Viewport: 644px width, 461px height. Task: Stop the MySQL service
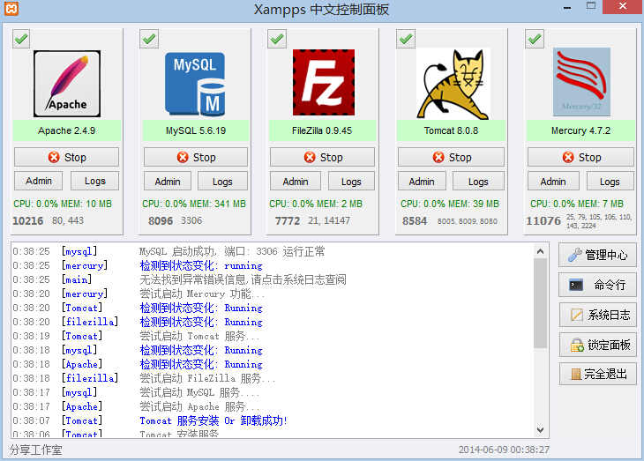[196, 157]
